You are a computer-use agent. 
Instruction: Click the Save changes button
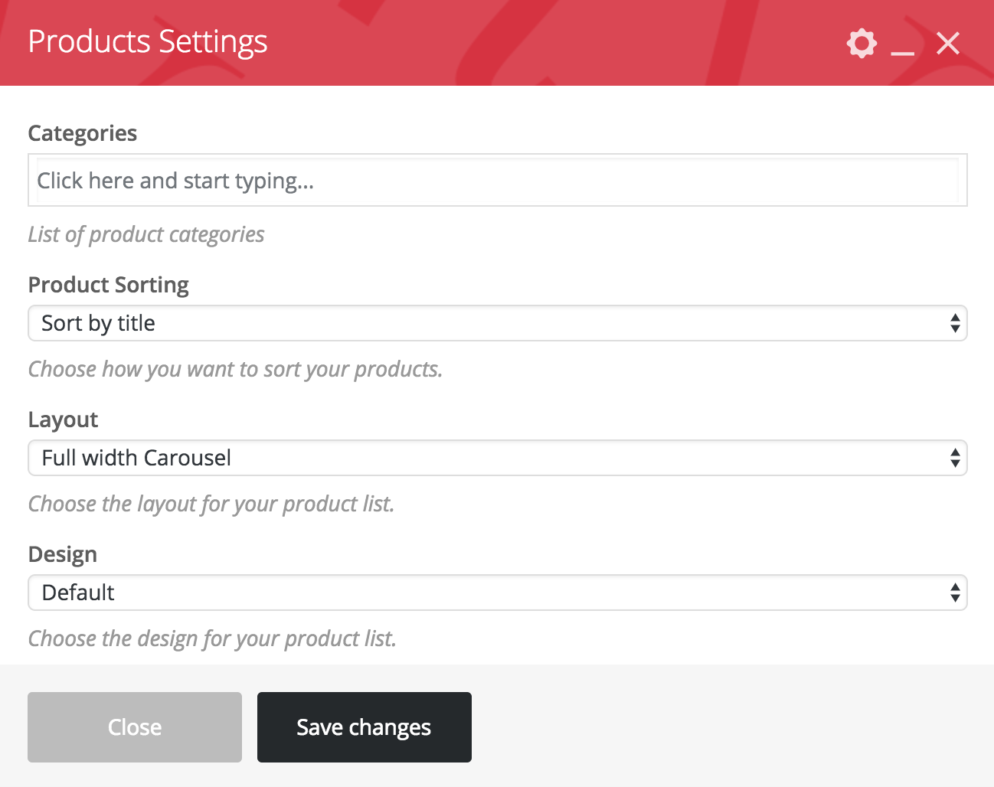[364, 727]
